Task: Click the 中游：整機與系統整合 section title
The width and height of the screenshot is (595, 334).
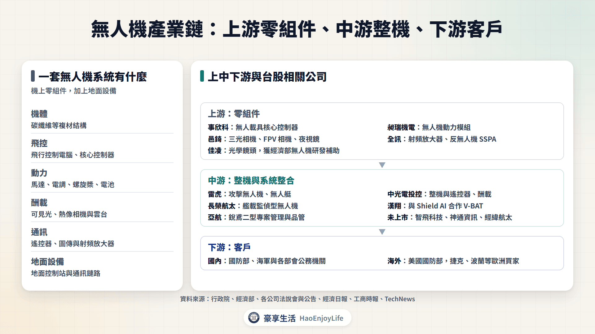Action: coord(251,180)
